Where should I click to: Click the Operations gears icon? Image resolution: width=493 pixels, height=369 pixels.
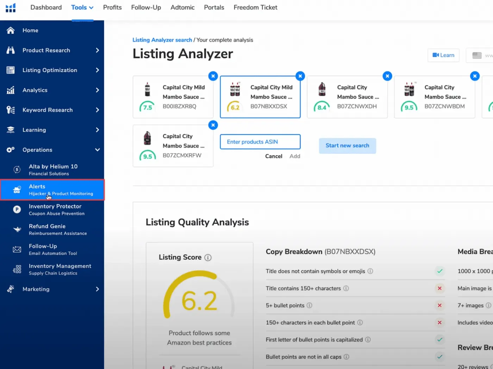pyautogui.click(x=11, y=150)
